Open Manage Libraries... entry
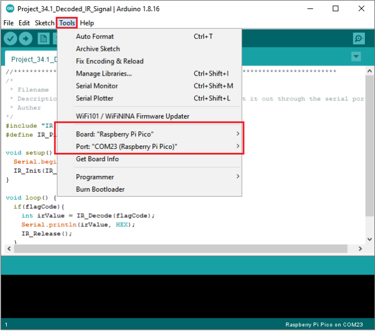This screenshot has width=375, height=331. pos(150,73)
